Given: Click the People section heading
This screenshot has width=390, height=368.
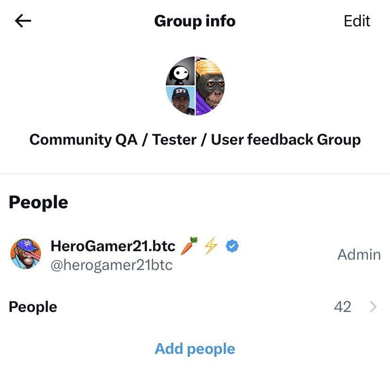Looking at the screenshot, I should (x=38, y=202).
